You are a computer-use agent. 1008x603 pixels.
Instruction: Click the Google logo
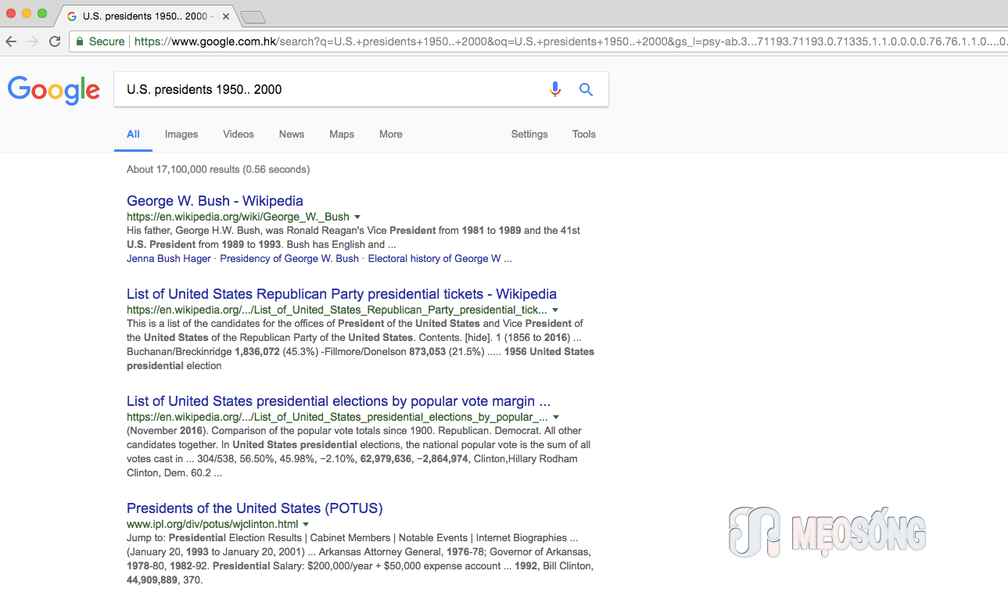pyautogui.click(x=54, y=90)
